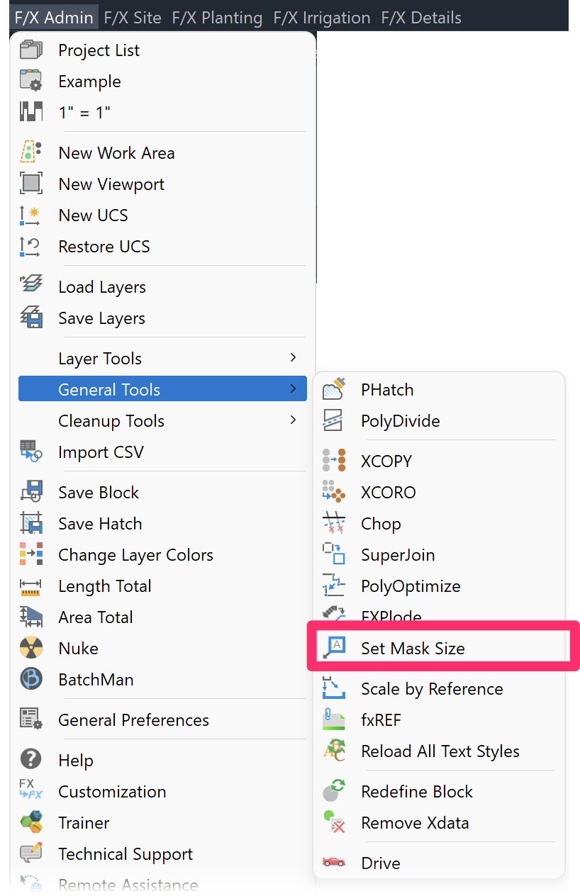The width and height of the screenshot is (580, 896).
Task: Click the Chop tool icon
Action: point(333,524)
